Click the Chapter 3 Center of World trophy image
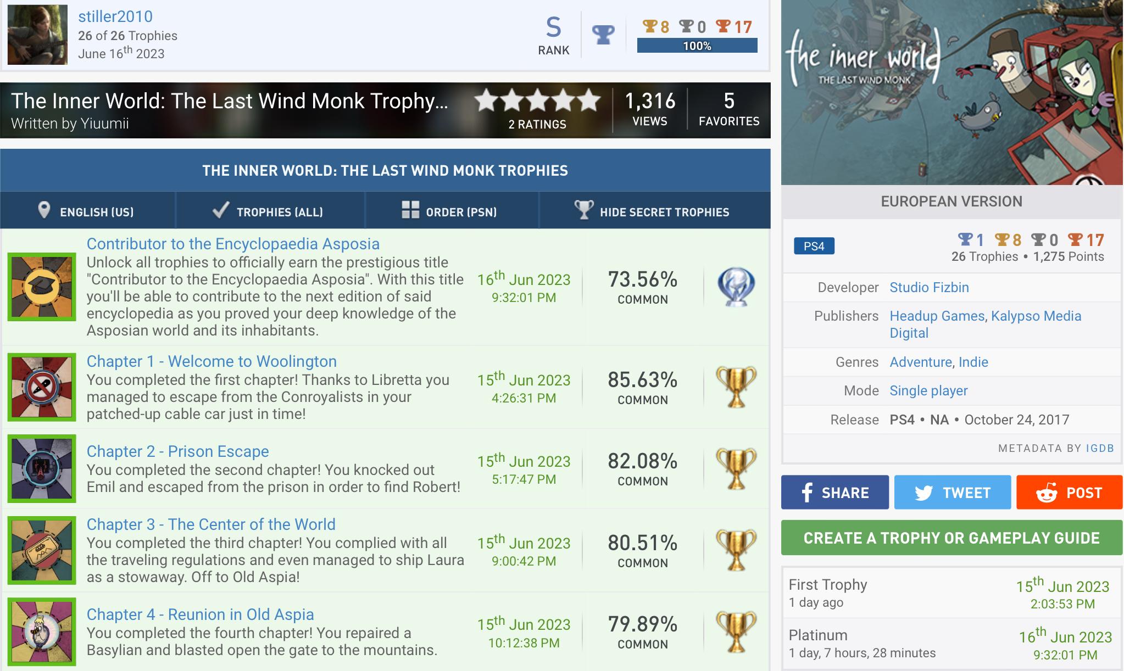Image resolution: width=1124 pixels, height=671 pixels. pos(42,550)
